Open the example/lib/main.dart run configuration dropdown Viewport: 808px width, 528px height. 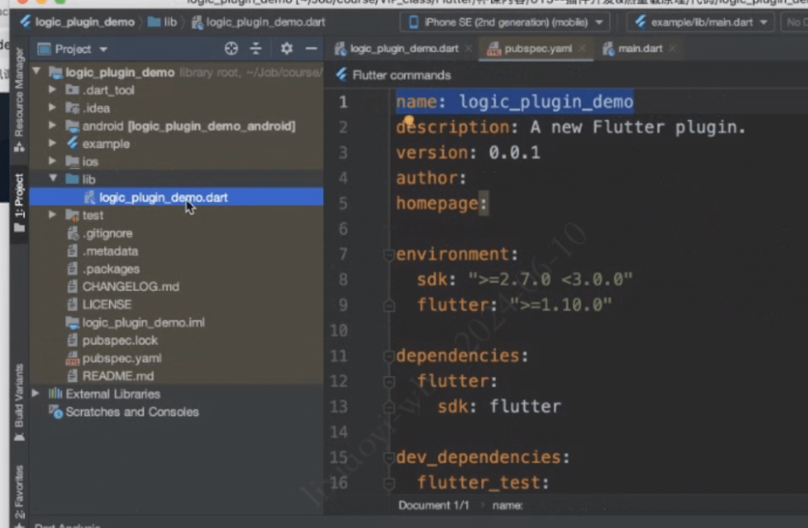[701, 22]
